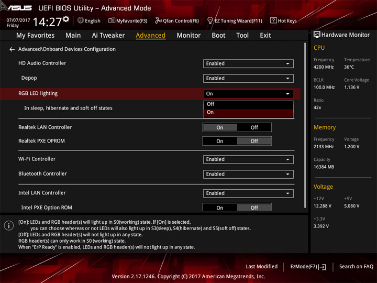The image size is (377, 283).
Task: Switch Intel PXE Option ROM On
Action: (x=220, y=208)
